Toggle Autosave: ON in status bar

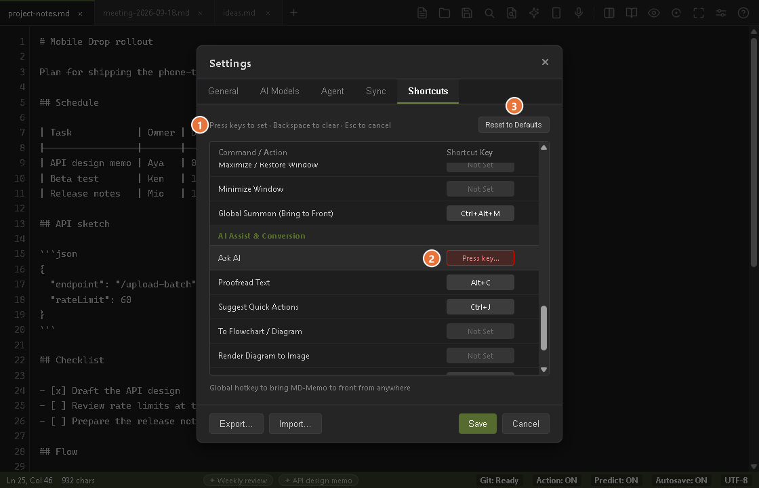[x=681, y=481]
